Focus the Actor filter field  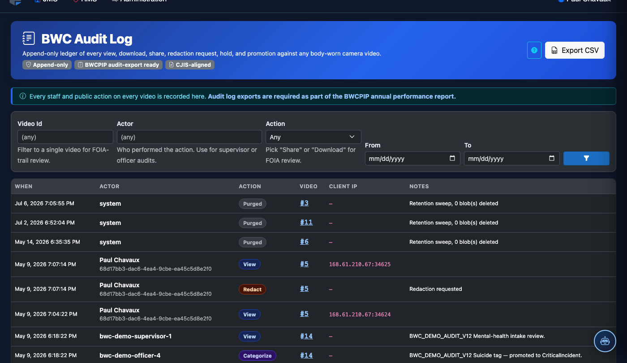click(x=189, y=137)
